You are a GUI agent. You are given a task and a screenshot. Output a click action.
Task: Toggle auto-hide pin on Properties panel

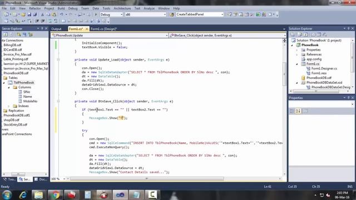[x=349, y=98]
